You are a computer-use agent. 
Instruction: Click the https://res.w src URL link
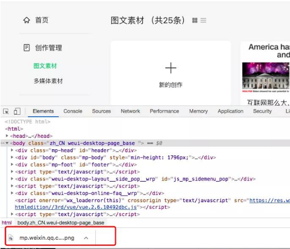point(270,200)
